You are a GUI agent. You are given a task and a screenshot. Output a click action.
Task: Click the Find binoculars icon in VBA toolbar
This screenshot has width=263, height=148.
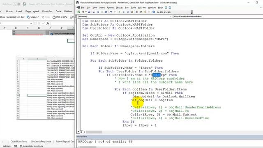click(106, 12)
